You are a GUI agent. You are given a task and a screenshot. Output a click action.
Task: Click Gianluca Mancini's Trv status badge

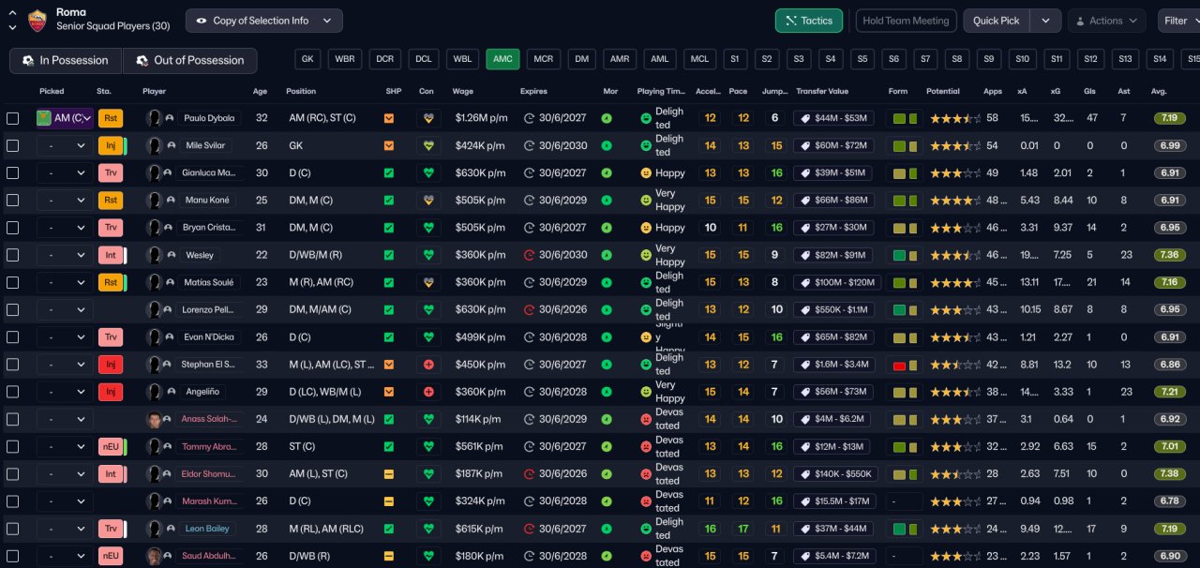tap(111, 172)
